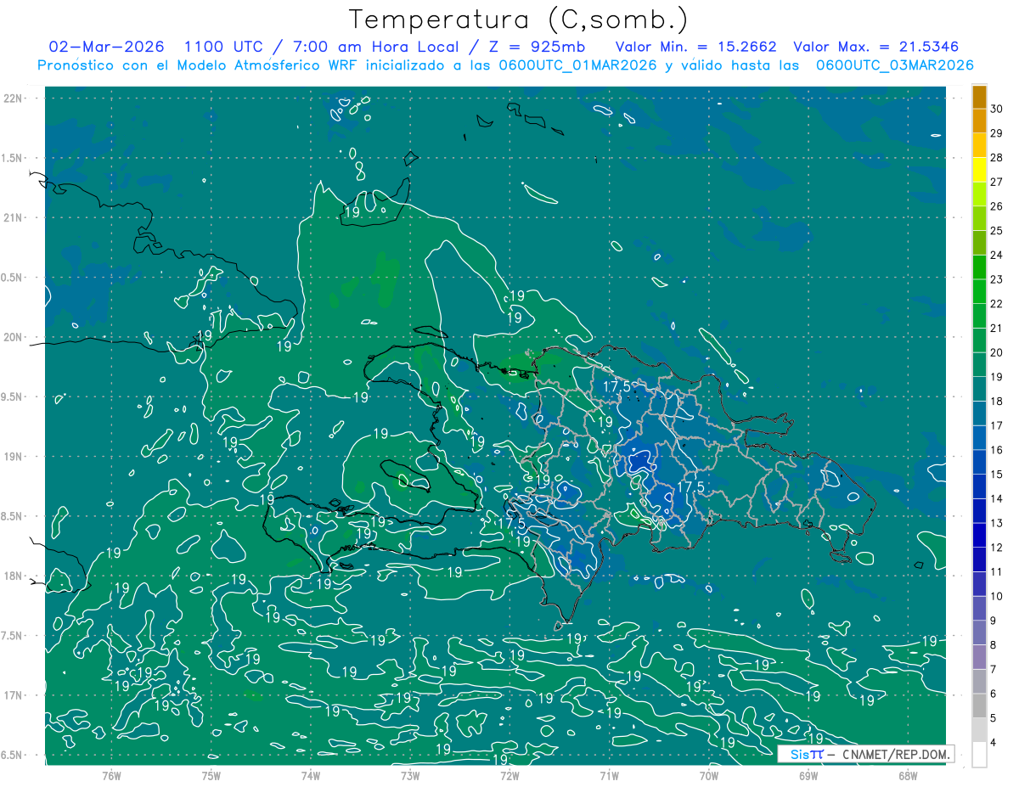Click the colorbar label '22'

[996, 304]
